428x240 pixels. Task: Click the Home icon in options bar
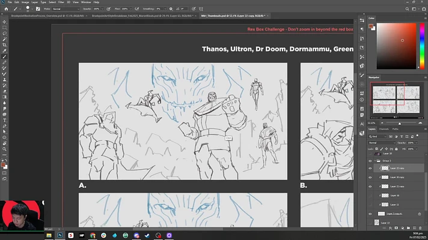(6, 9)
